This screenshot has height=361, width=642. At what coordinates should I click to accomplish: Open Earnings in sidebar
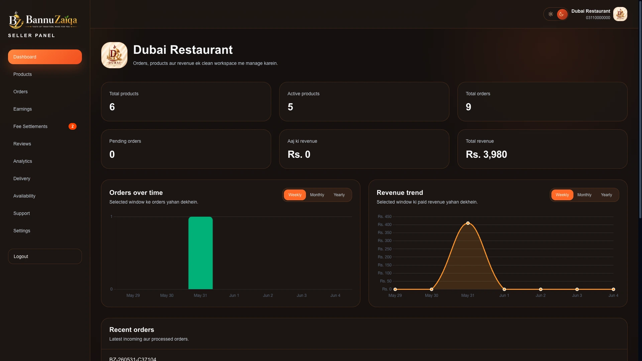[x=45, y=109]
